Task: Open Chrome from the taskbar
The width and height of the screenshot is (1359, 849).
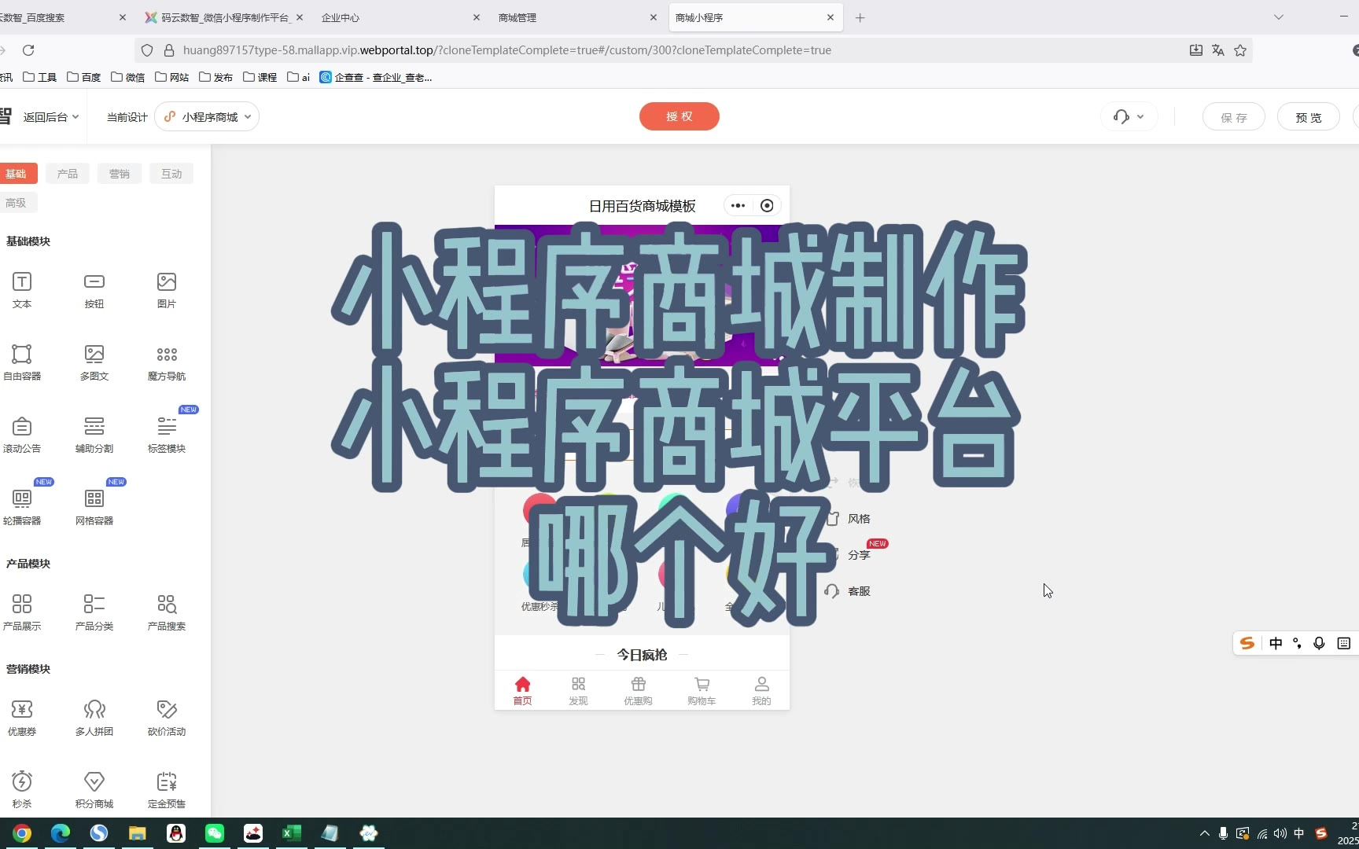Action: pos(22,833)
